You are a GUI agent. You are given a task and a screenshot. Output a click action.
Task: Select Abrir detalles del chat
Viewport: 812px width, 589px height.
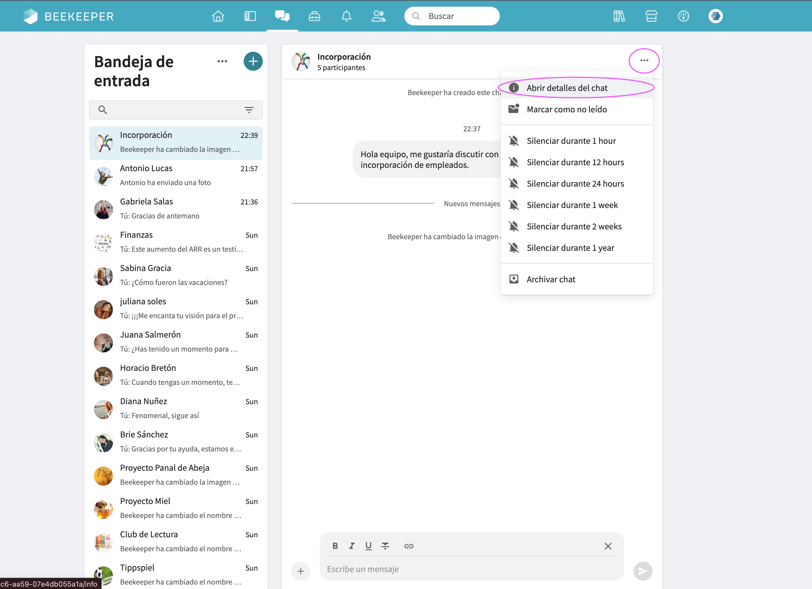pyautogui.click(x=576, y=88)
